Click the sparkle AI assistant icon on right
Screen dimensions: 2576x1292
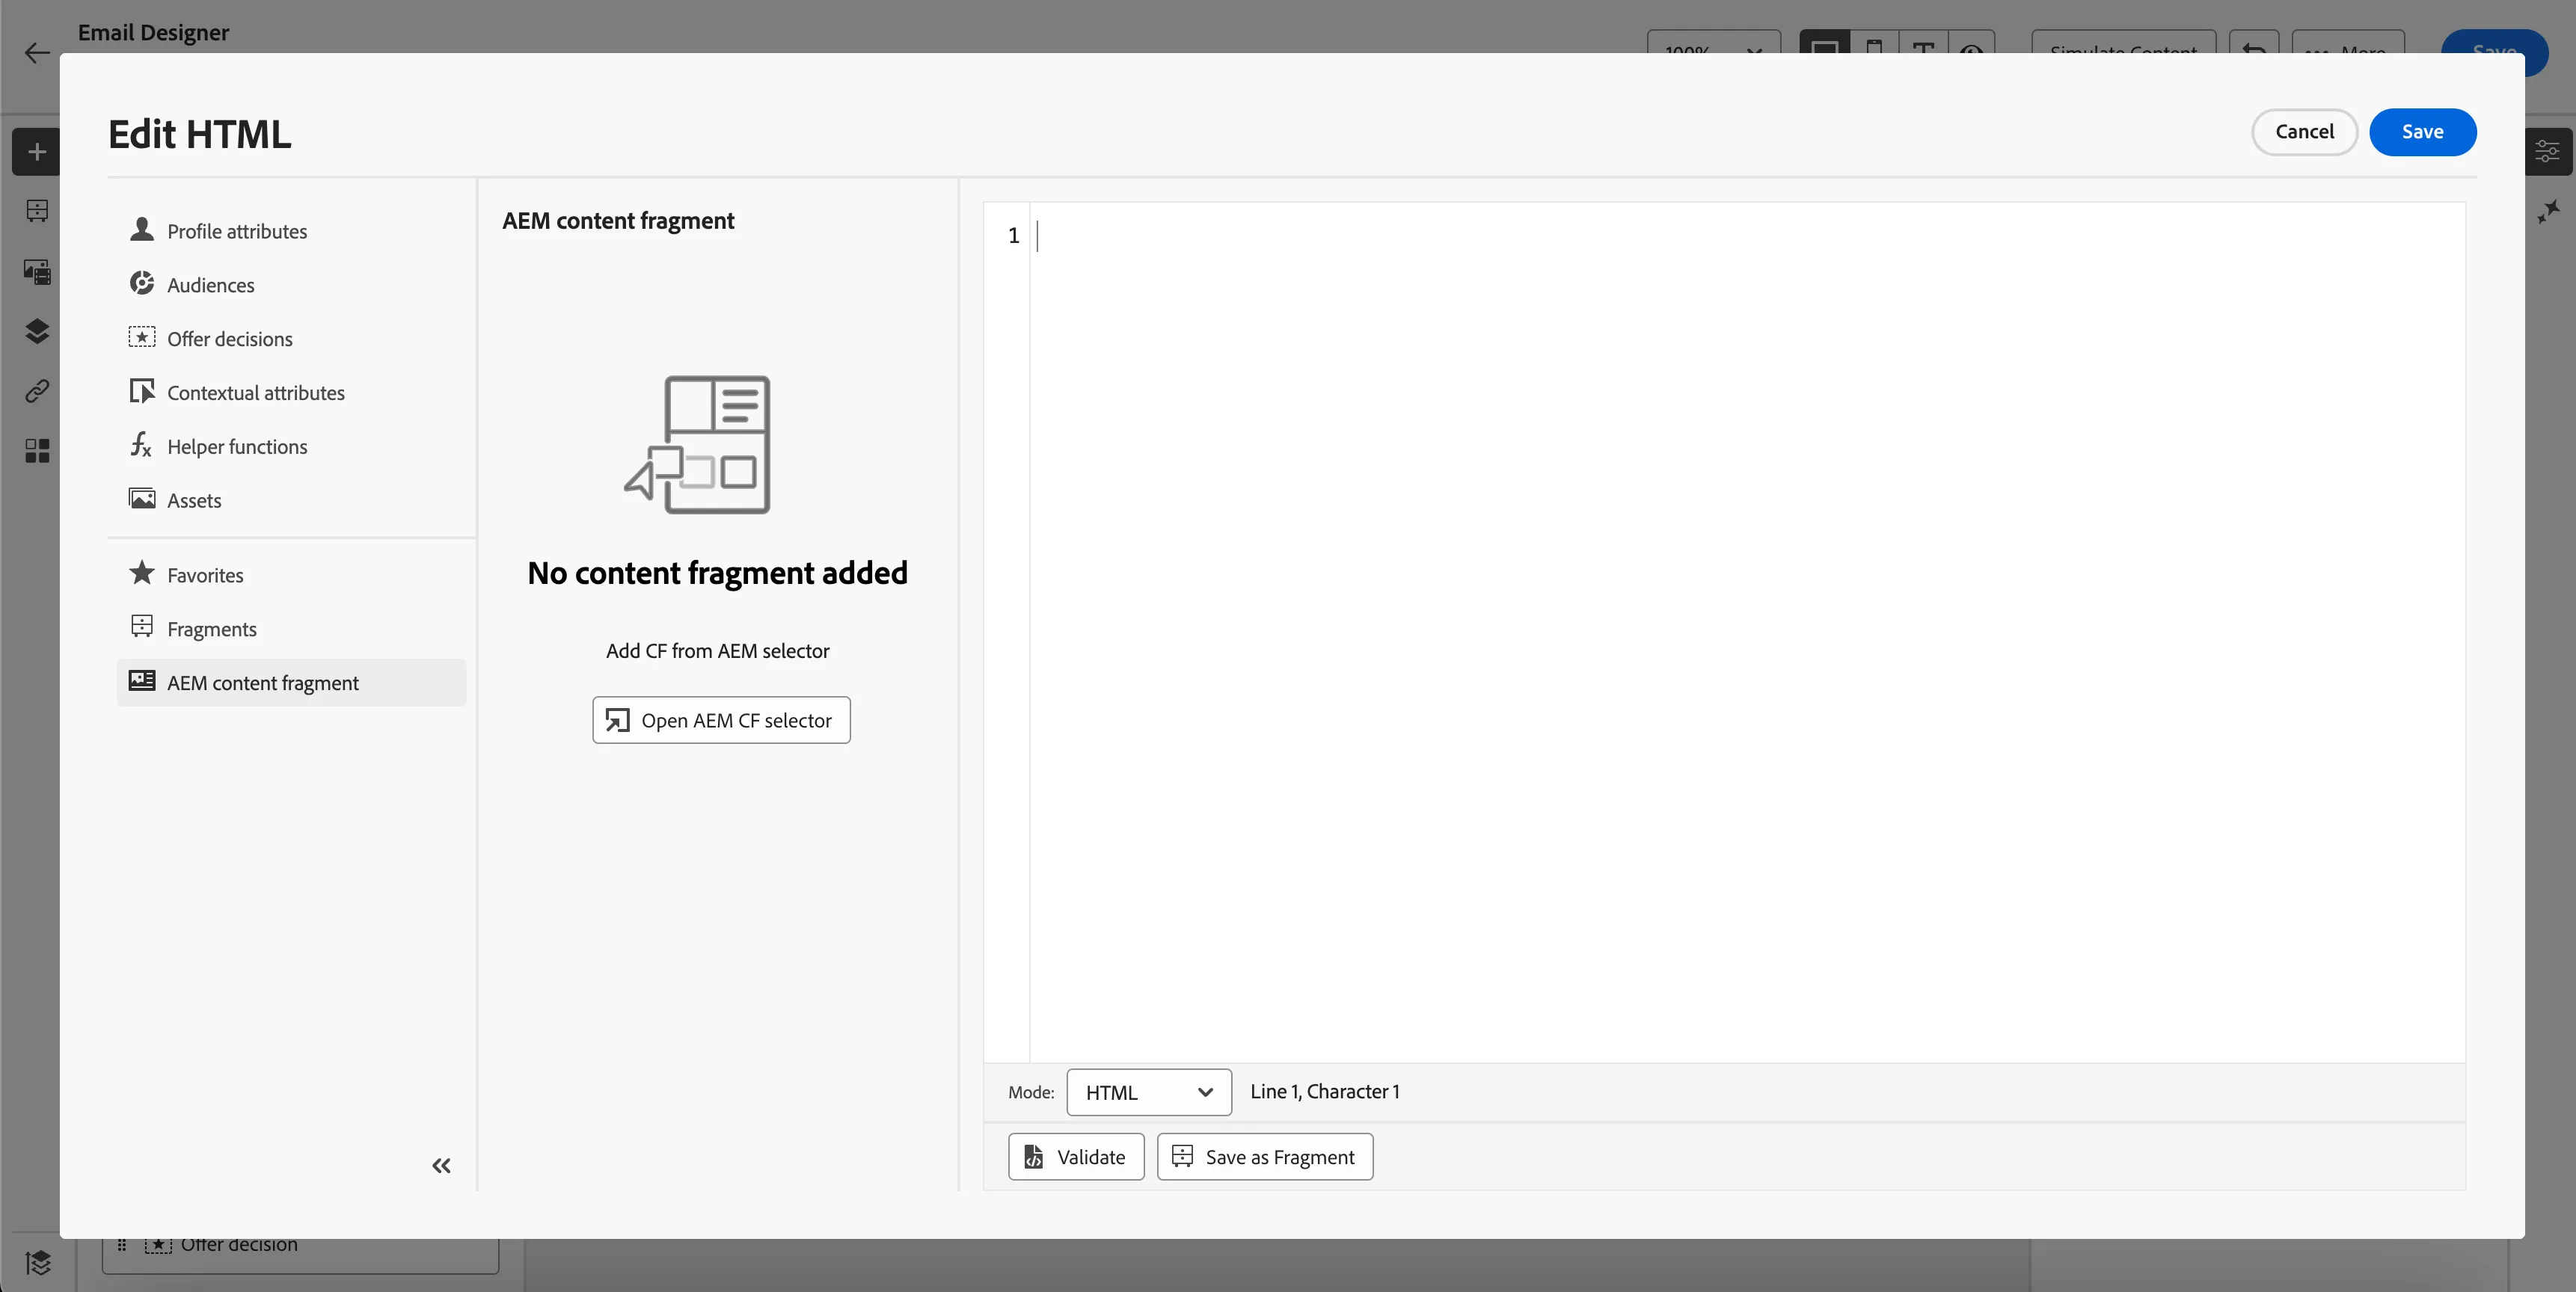(2548, 211)
